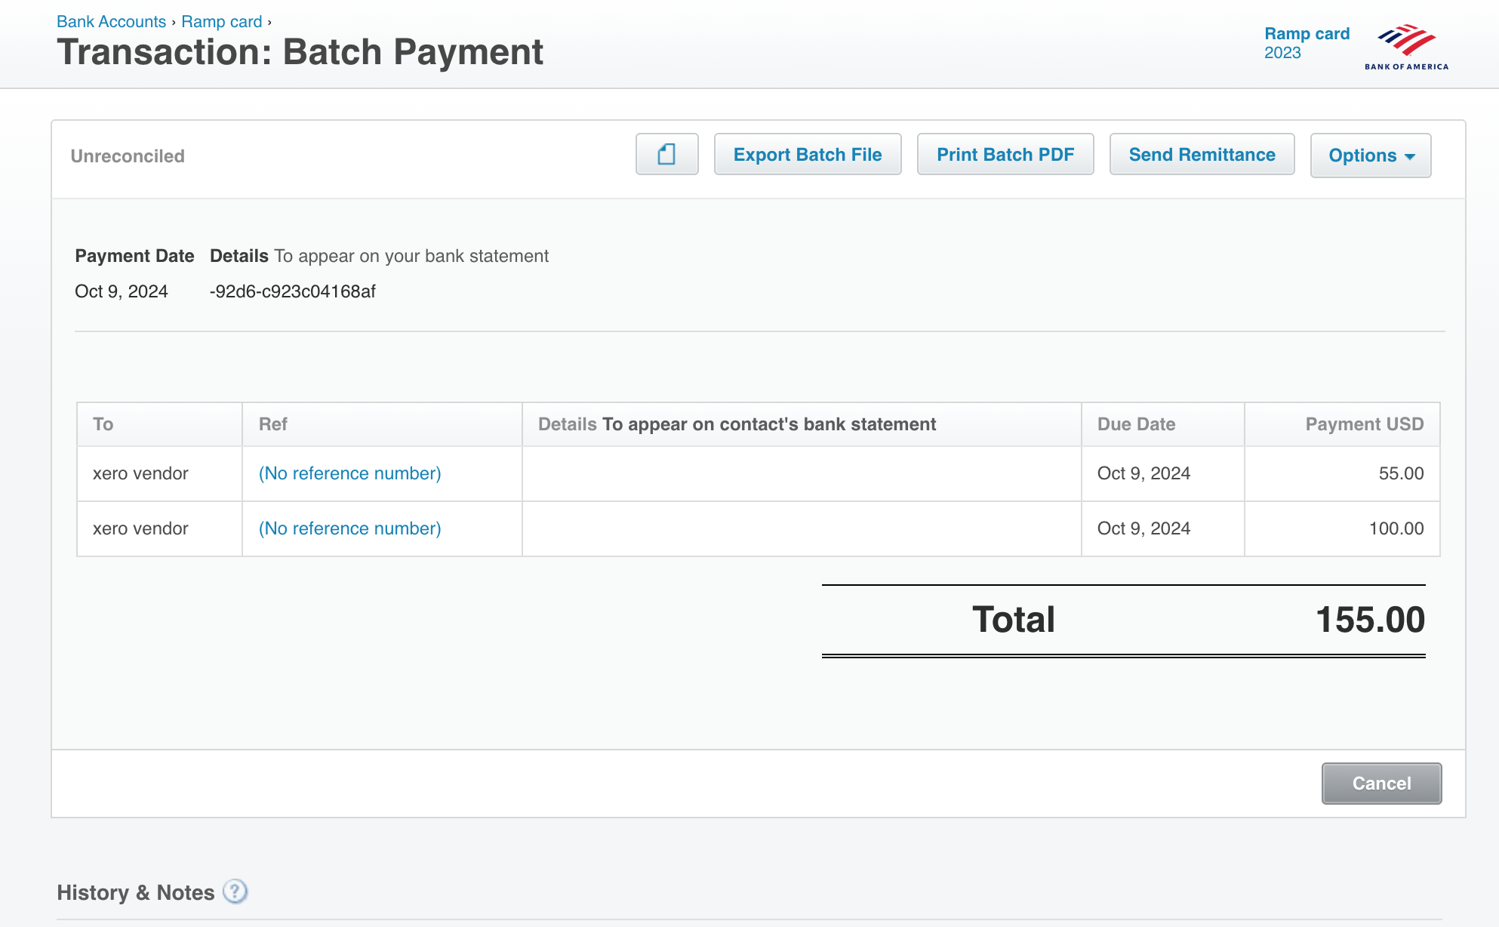Go to Bank Accounts breadcrumb link

coord(111,21)
